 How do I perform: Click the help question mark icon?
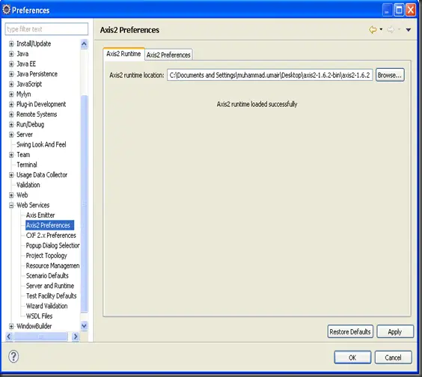(13, 357)
